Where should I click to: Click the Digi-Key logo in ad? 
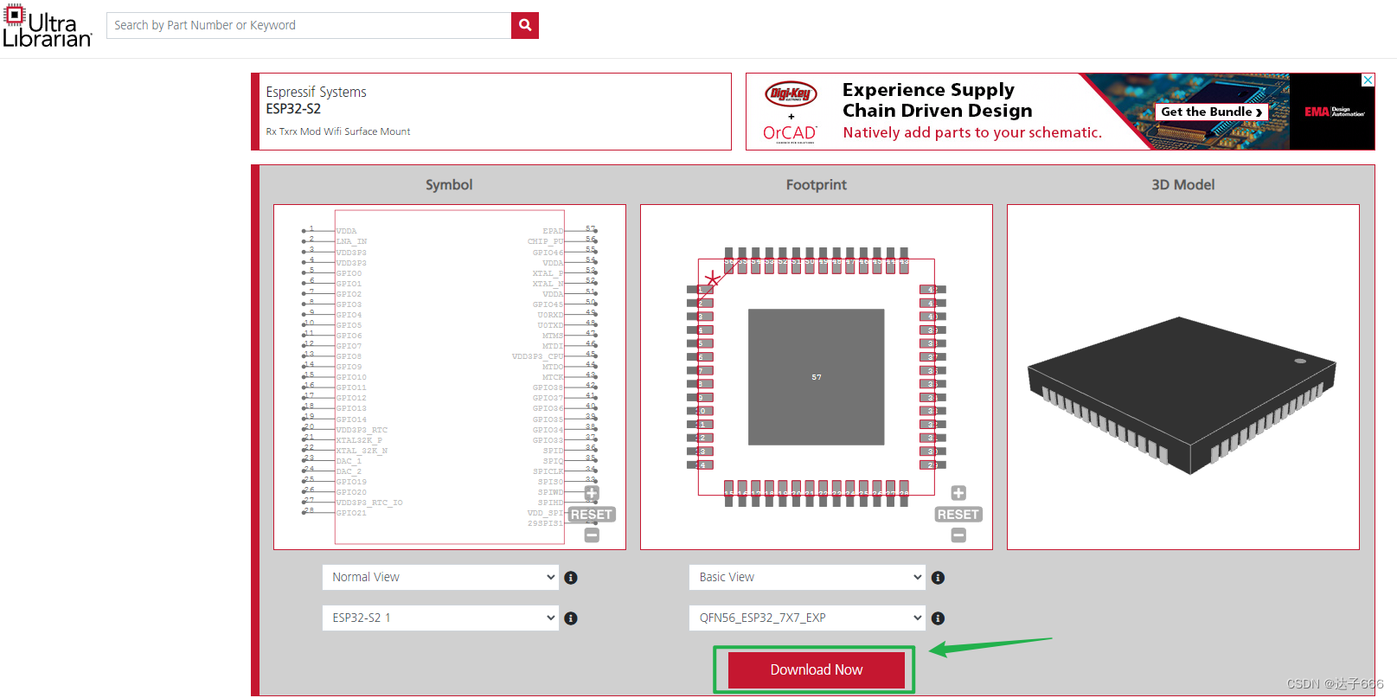coord(791,93)
